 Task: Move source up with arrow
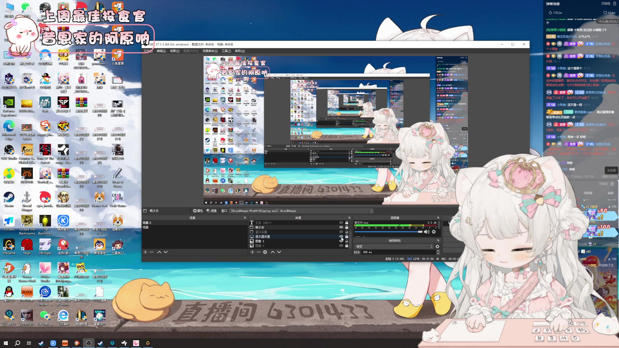pyautogui.click(x=273, y=252)
